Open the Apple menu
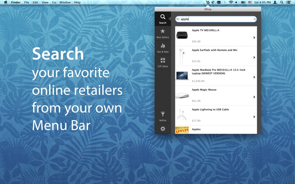Screen dimensions: 295x184 point(6,2)
